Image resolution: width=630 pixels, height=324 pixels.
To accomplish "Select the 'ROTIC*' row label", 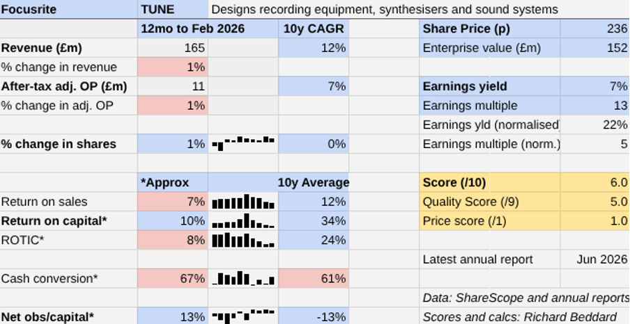I will (69, 240).
